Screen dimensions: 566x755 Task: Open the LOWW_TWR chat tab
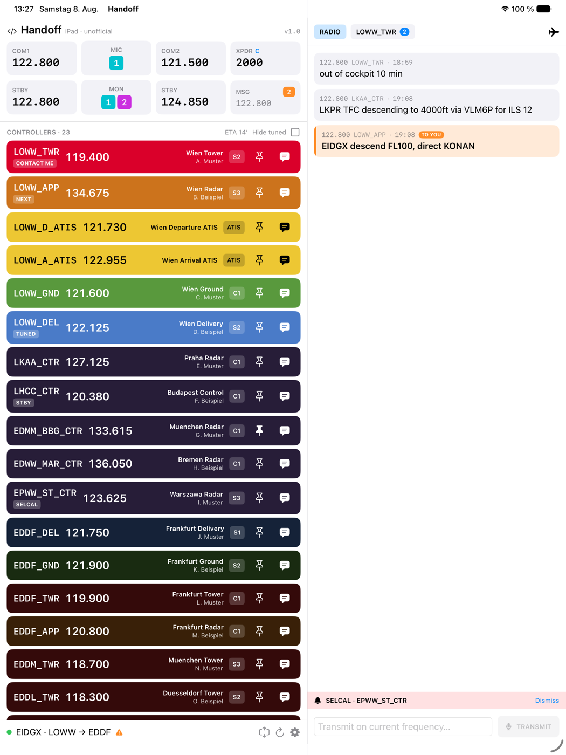[382, 32]
